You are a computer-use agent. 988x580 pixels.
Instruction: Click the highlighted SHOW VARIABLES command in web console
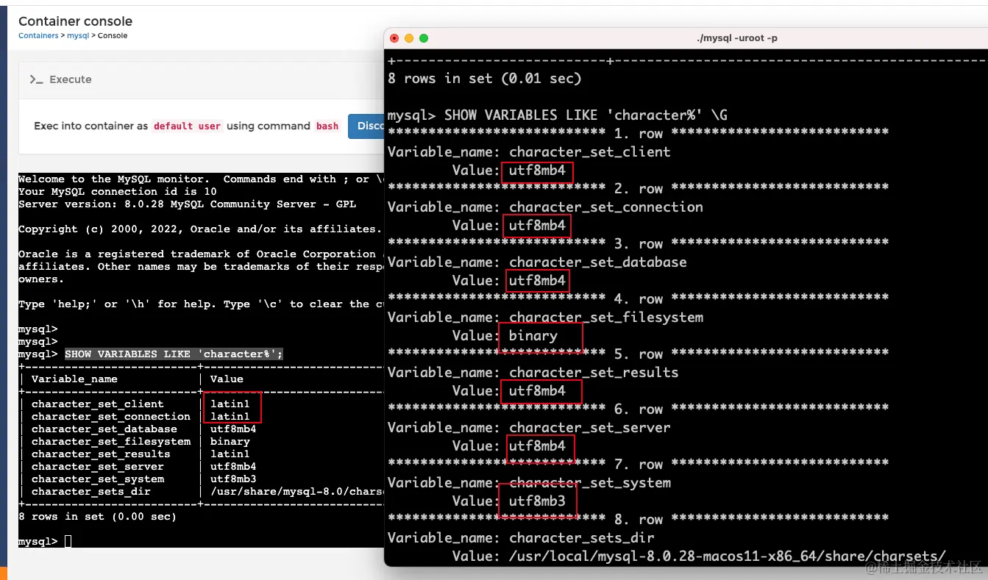(x=174, y=354)
